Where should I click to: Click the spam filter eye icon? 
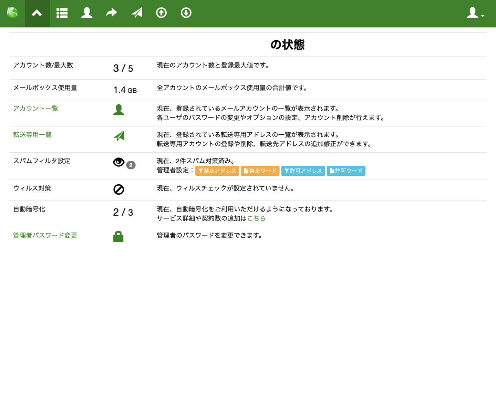(x=119, y=162)
